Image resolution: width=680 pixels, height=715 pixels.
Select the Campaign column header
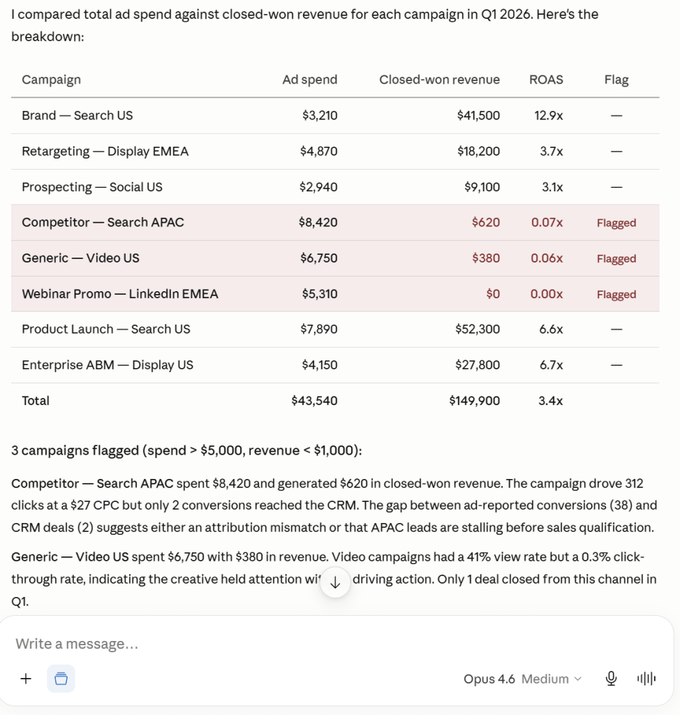[x=52, y=80]
